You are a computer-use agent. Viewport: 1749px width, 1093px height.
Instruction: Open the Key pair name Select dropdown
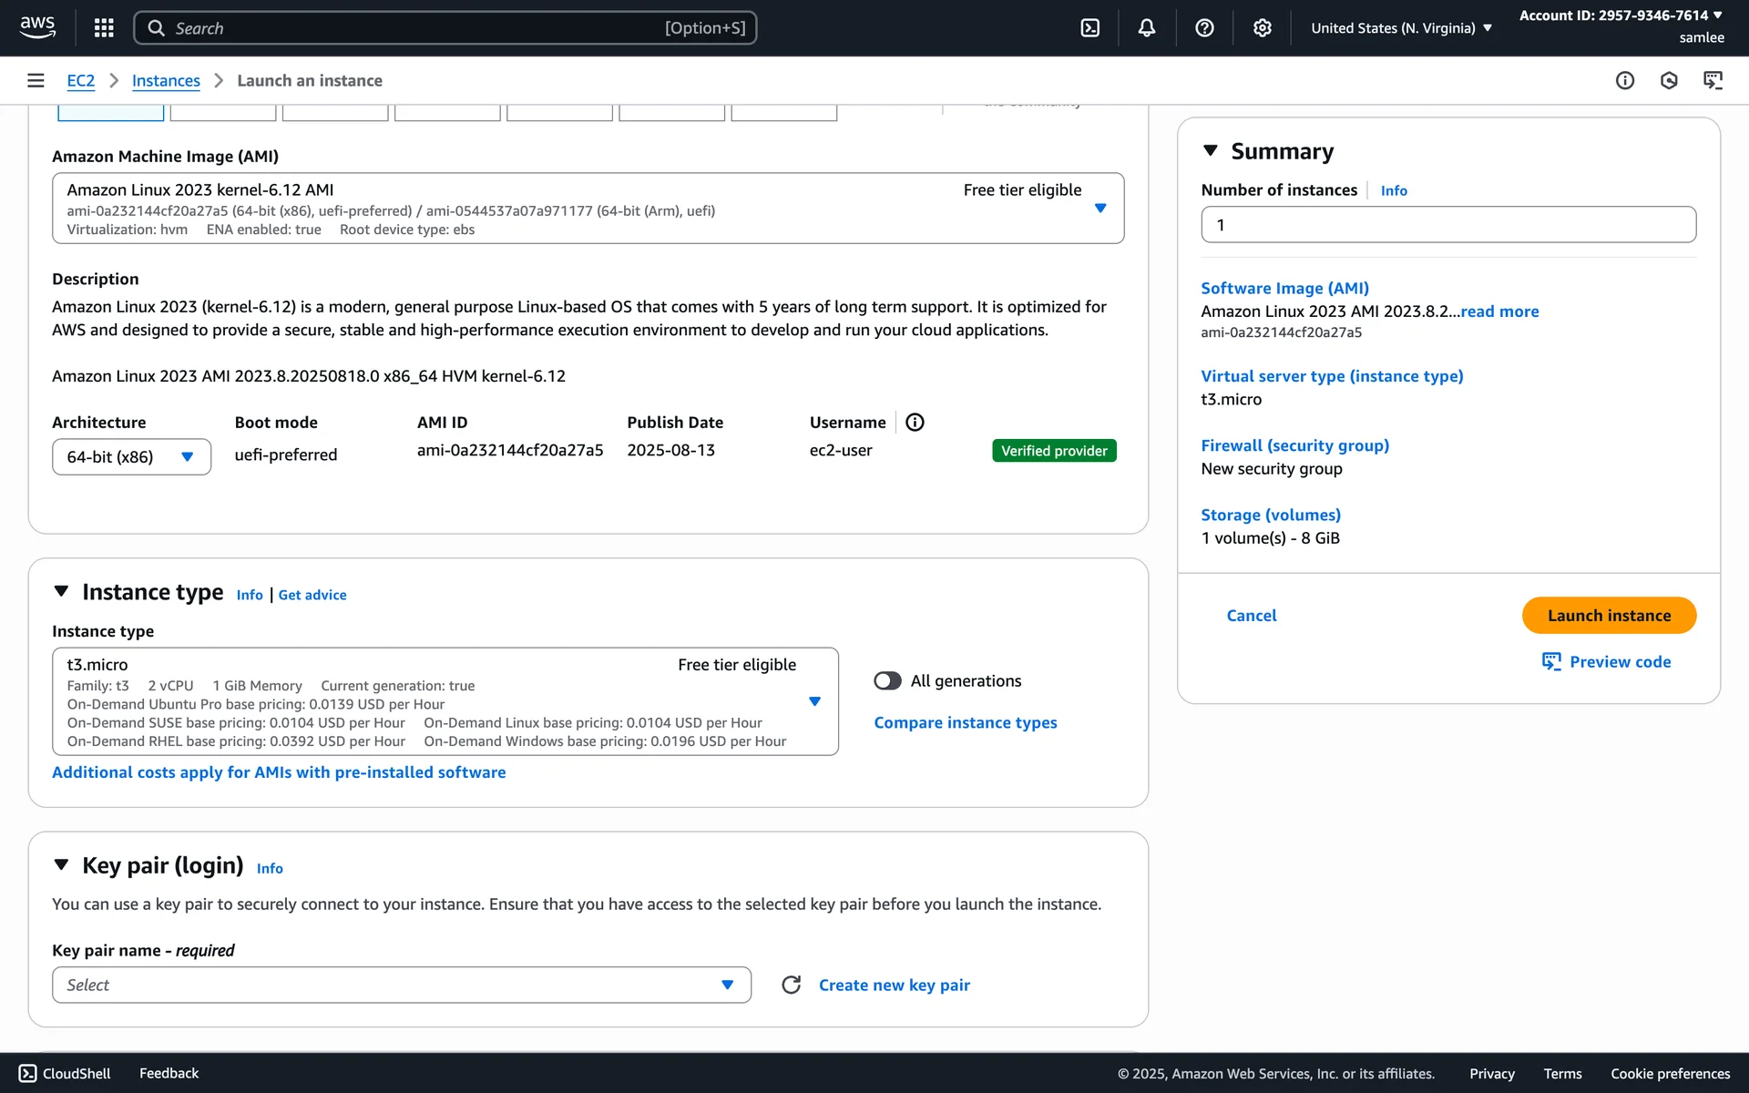(x=401, y=985)
